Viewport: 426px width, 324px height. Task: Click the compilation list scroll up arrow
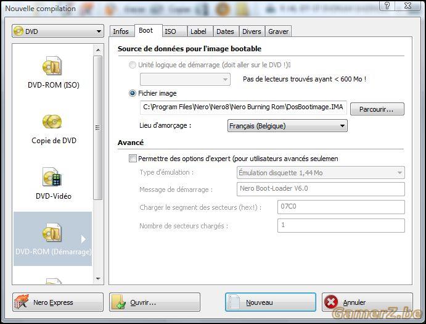pos(98,50)
